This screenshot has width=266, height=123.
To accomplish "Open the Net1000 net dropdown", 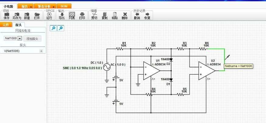I will 20,38.
